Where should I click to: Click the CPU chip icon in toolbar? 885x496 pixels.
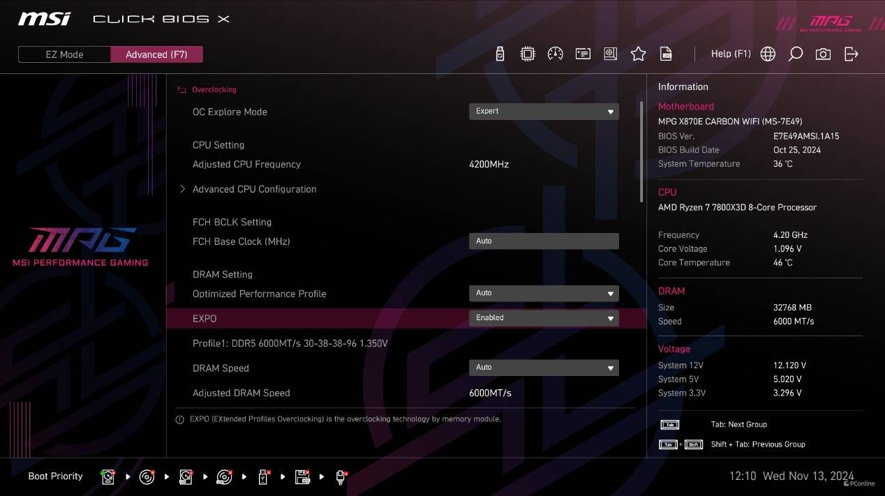click(x=528, y=54)
